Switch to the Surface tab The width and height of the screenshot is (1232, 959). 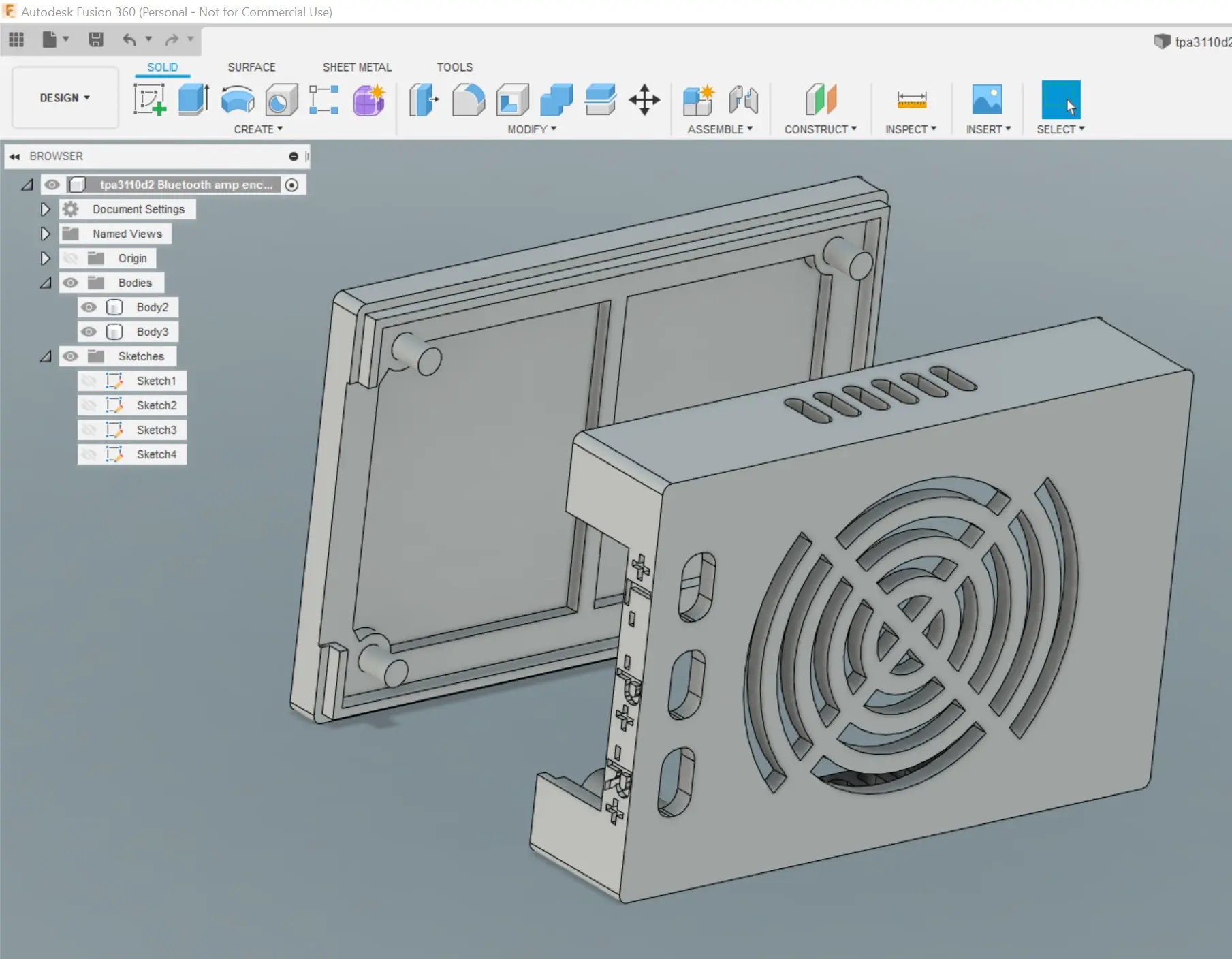(x=251, y=67)
